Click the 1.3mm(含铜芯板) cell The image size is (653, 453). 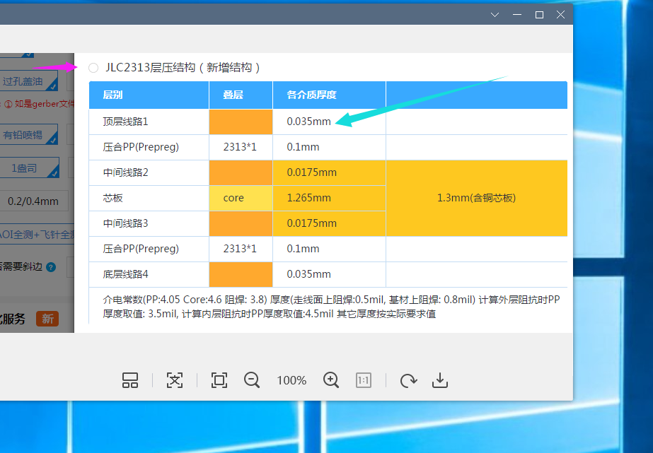point(476,198)
